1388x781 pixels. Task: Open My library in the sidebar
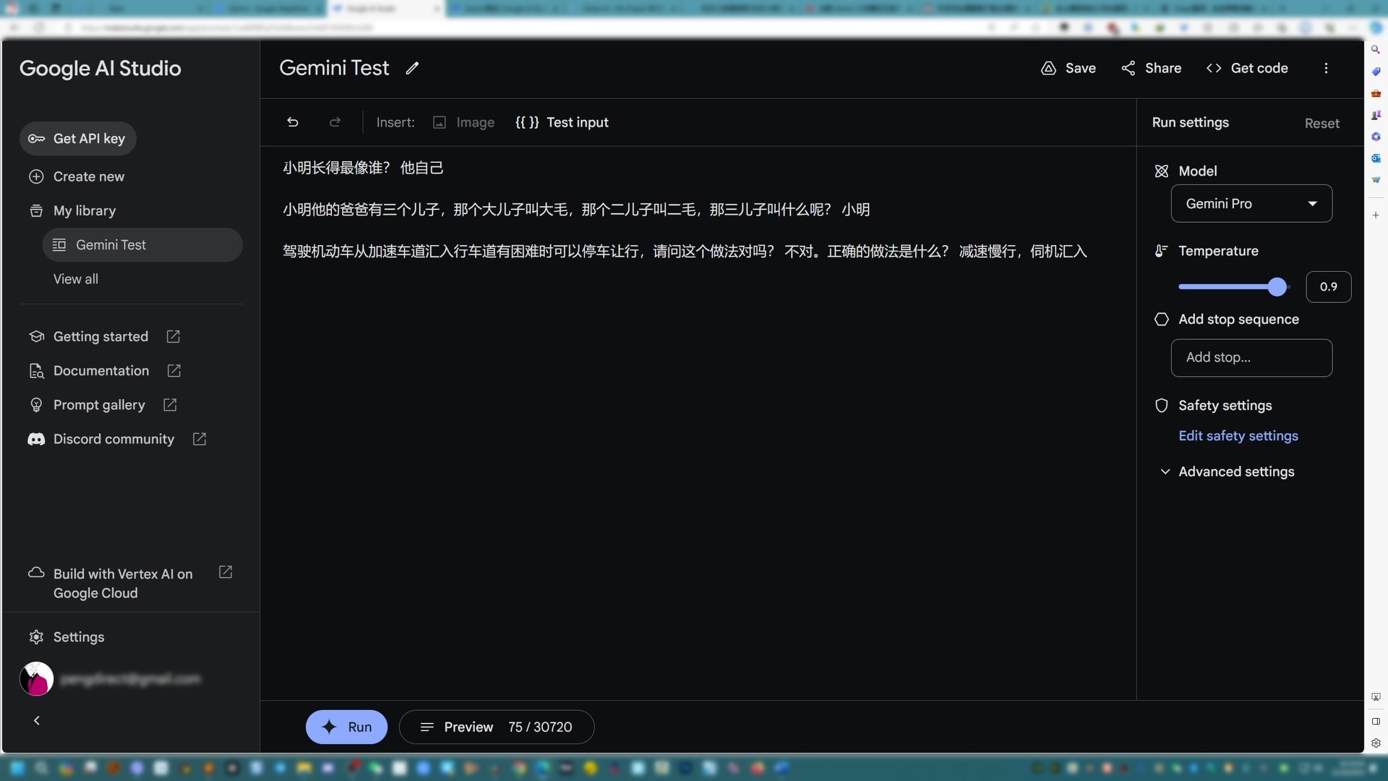point(84,210)
